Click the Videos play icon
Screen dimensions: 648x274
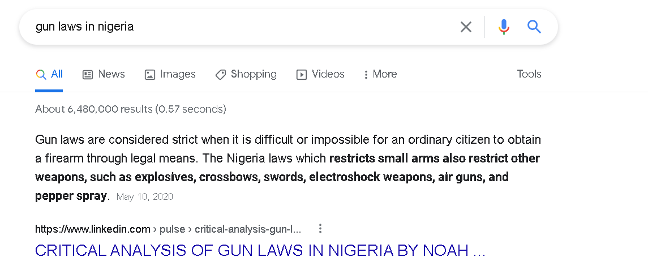[x=302, y=74]
